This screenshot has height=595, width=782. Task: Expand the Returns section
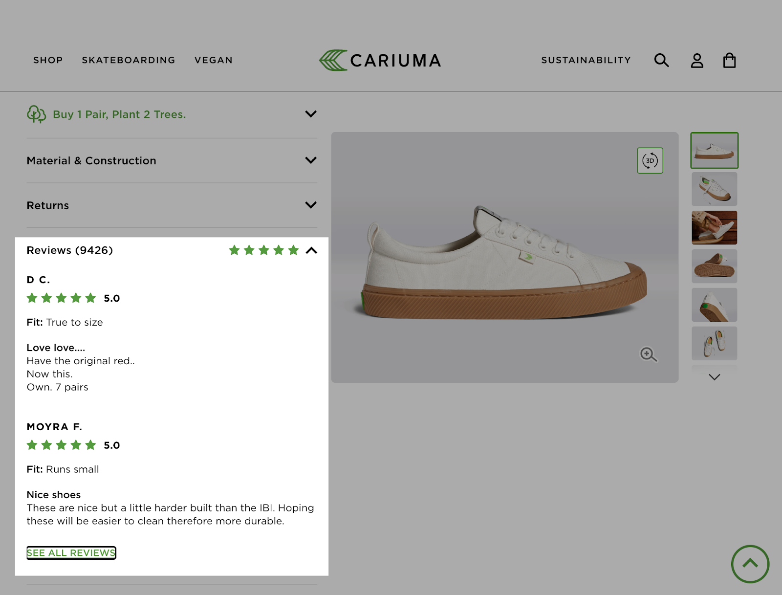click(311, 205)
